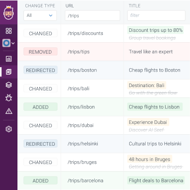Open the Change Type All dropdown
190x190 pixels.
tap(40, 15)
